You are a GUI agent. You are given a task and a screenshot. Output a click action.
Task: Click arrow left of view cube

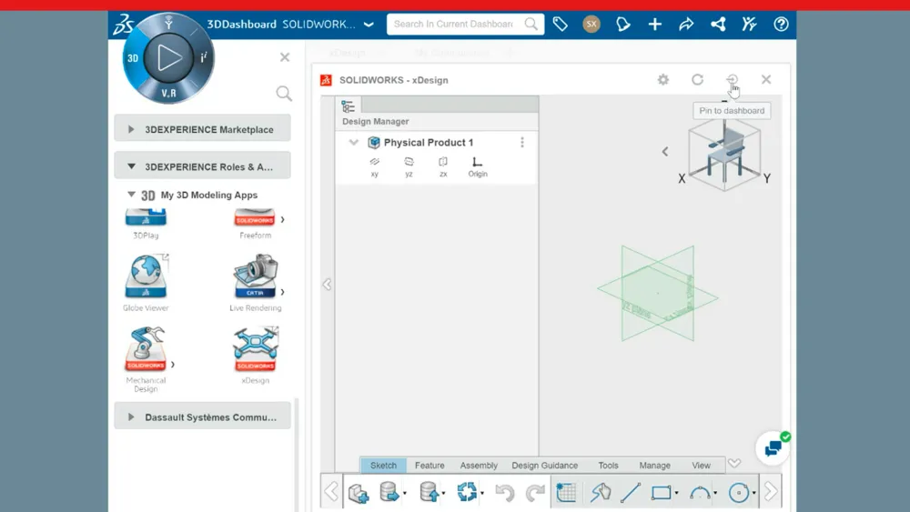point(665,151)
